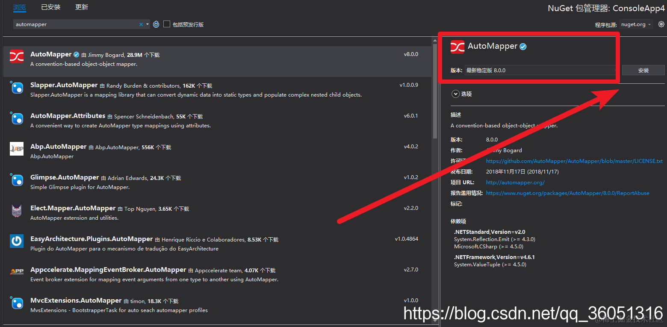
Task: Select Appccelerate.MappingEventBroker.AutoMapper package title
Action: click(108, 270)
